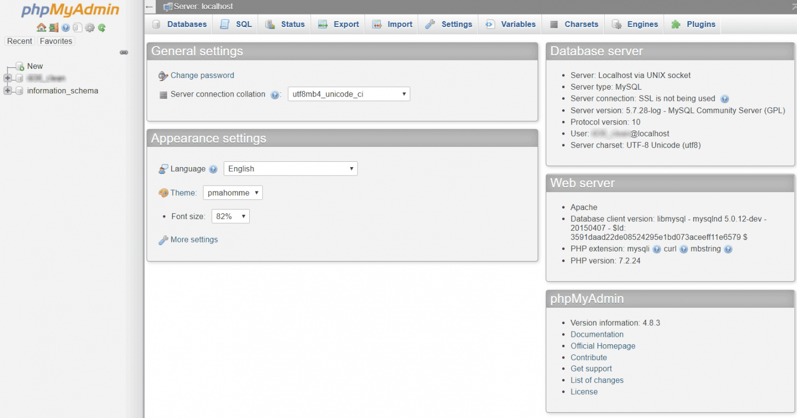Click the phpMyAdmin panel header on right

pos(671,299)
